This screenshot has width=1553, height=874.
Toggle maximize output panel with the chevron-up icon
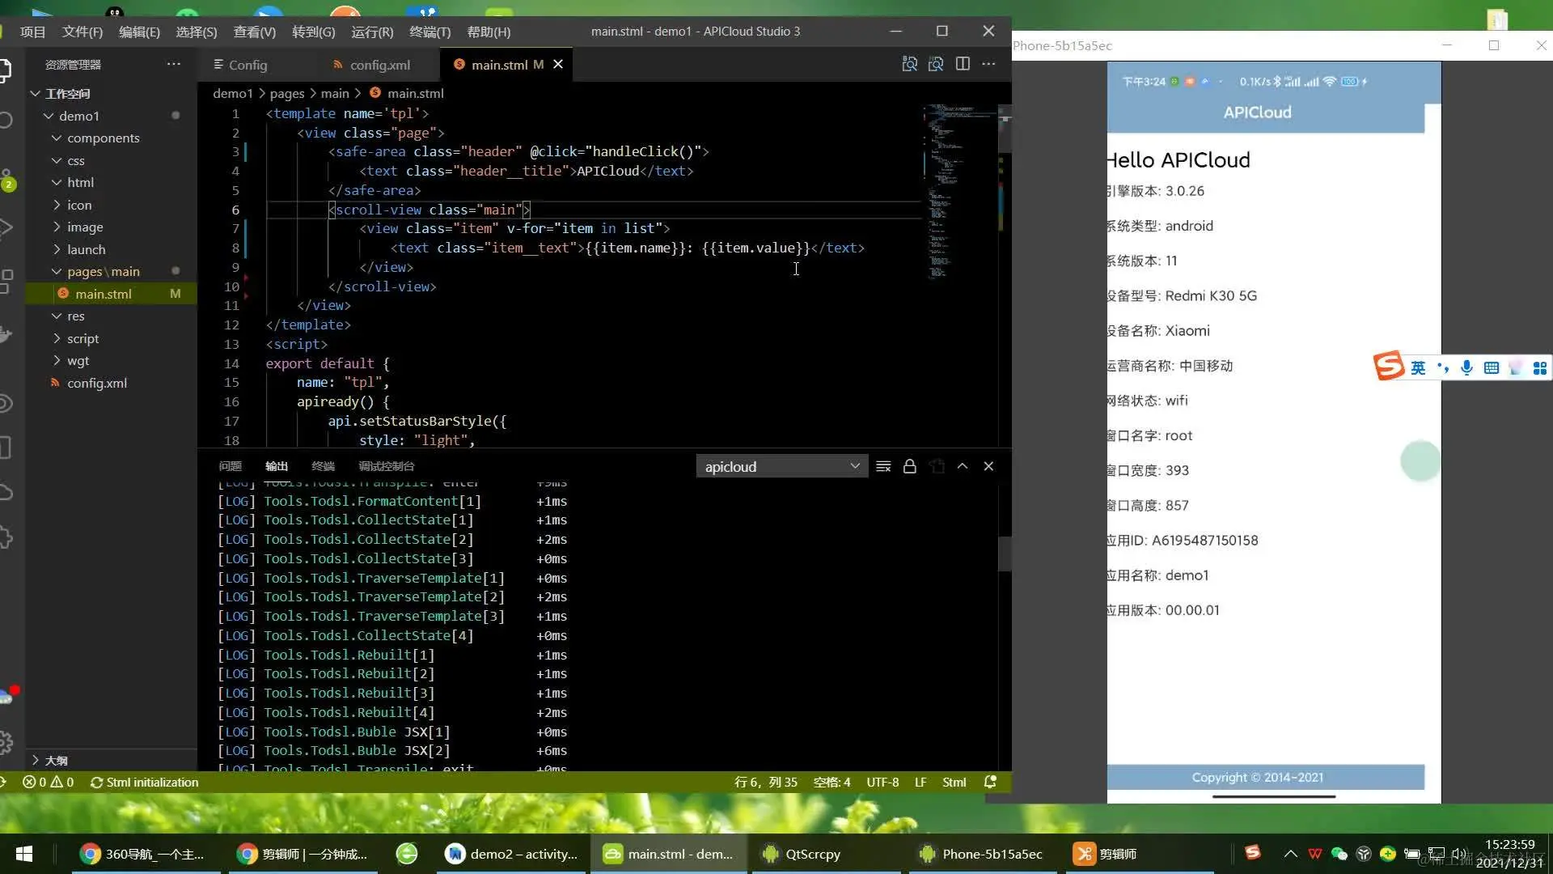(x=963, y=466)
